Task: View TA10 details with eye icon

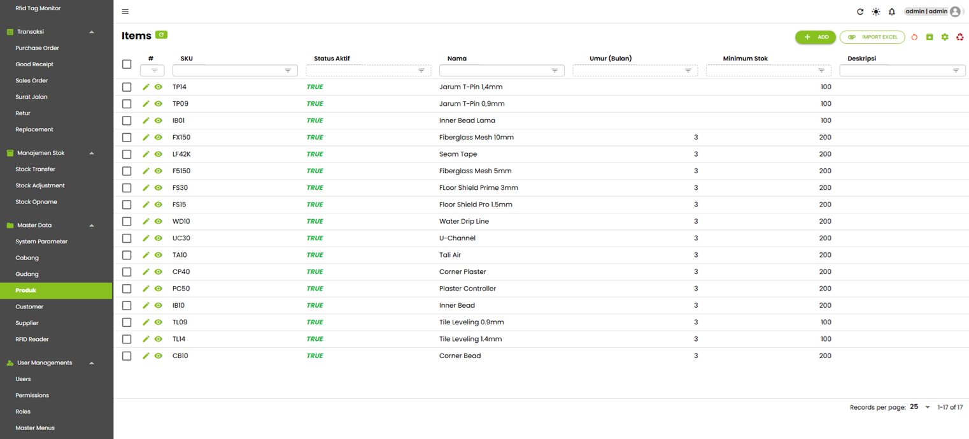Action: point(159,255)
